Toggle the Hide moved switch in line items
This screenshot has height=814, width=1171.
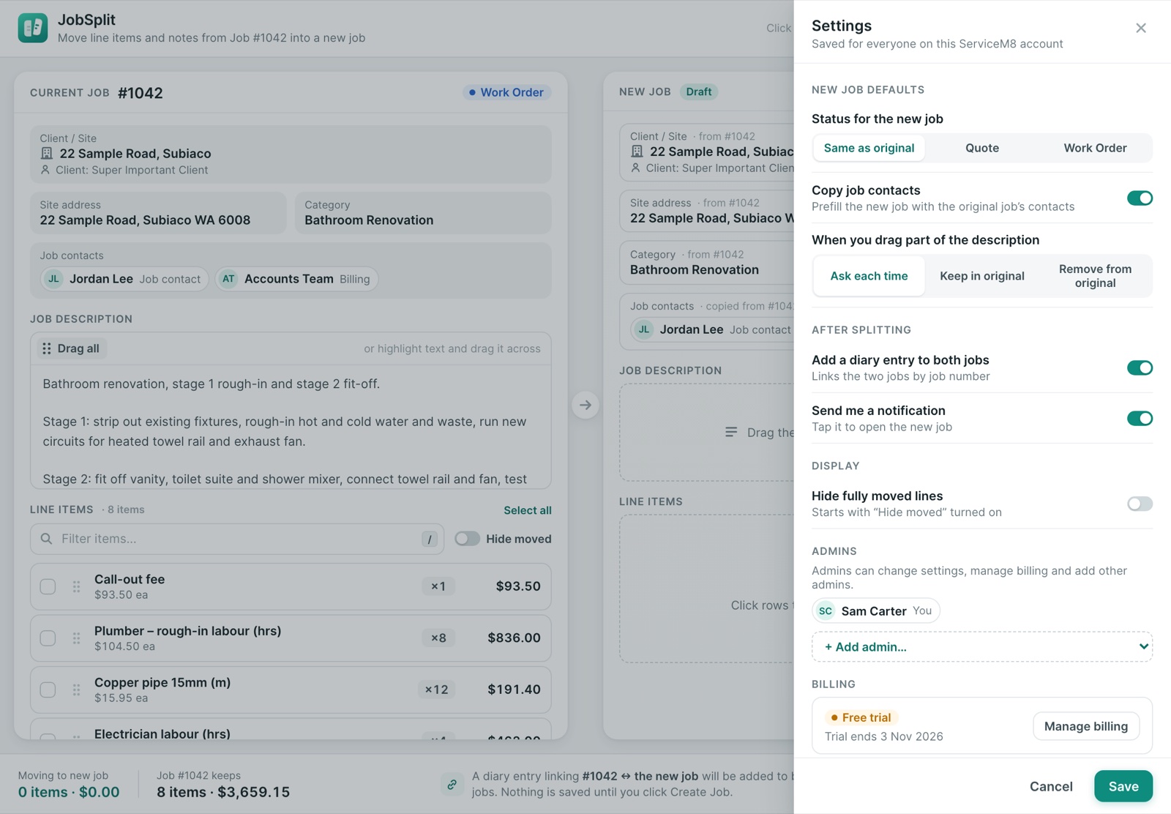tap(467, 539)
